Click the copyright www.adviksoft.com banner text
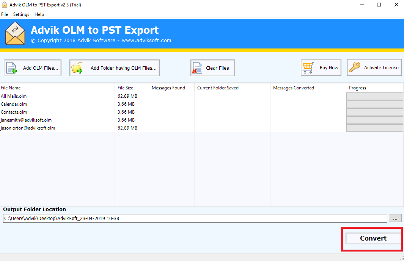404x261 pixels. pyautogui.click(x=101, y=41)
